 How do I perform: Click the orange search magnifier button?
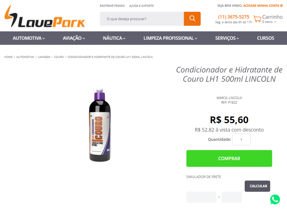coord(192,19)
